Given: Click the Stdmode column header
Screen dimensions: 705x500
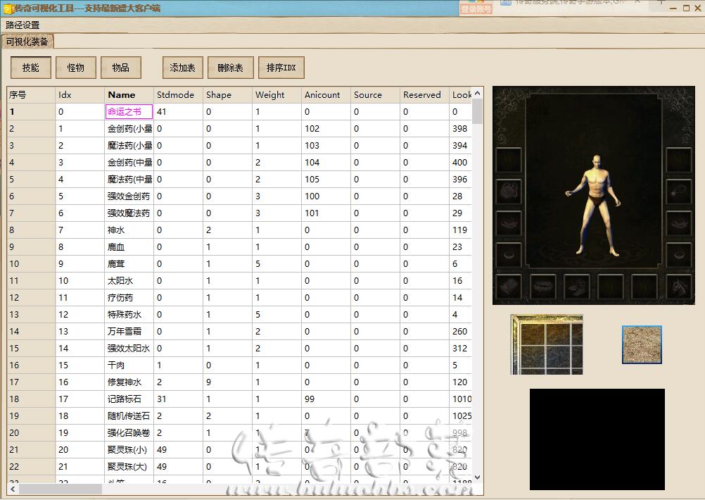Looking at the screenshot, I should point(179,95).
